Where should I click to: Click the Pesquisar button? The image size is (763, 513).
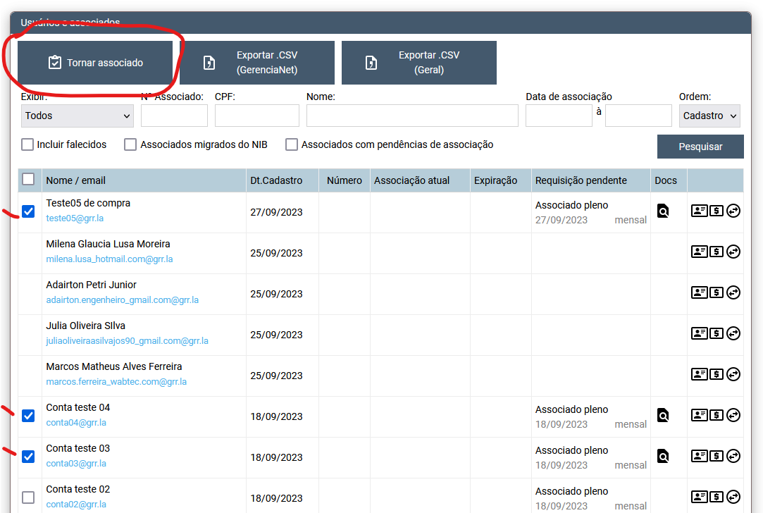tap(700, 147)
